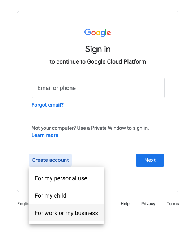The height and width of the screenshot is (237, 187).
Task: Visit the Privacy footer link
Action: (148, 204)
